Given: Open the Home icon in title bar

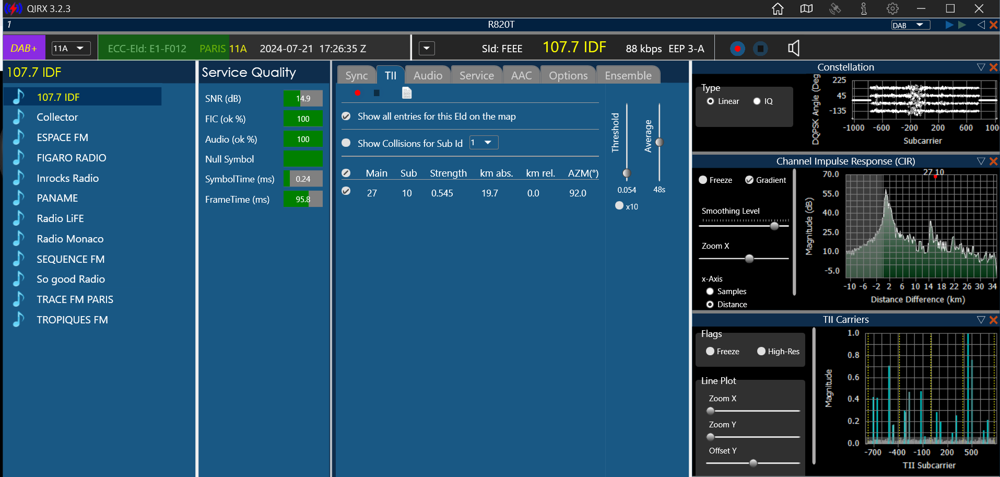Looking at the screenshot, I should tap(778, 9).
